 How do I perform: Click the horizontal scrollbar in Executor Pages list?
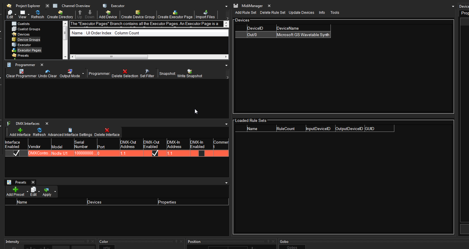(x=112, y=57)
